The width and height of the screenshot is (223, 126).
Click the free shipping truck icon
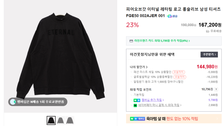click(208, 31)
